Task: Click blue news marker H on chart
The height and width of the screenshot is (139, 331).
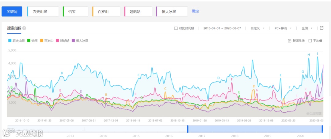Action: click(309, 55)
